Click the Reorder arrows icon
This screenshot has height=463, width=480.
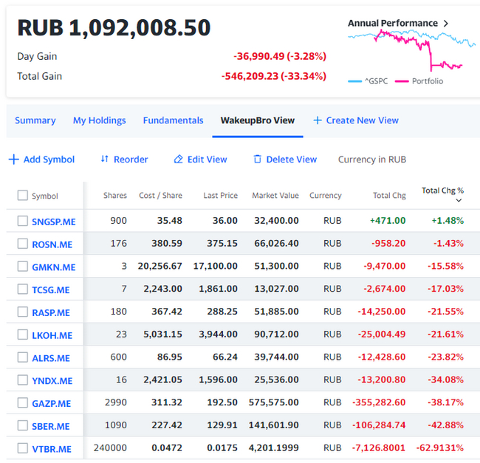click(x=105, y=160)
